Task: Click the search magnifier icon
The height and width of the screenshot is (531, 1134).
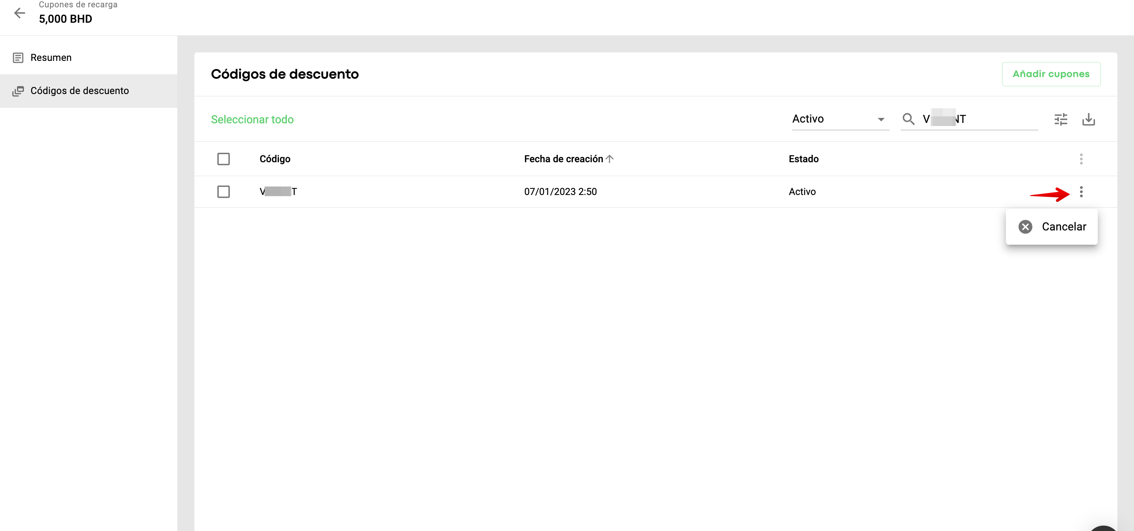Action: pos(908,119)
